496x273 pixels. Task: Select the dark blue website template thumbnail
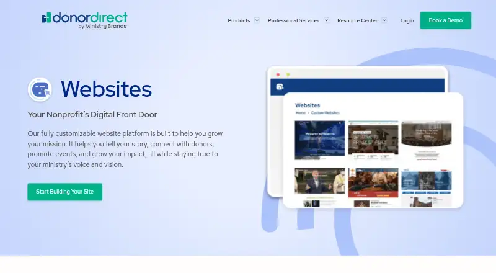(320, 140)
